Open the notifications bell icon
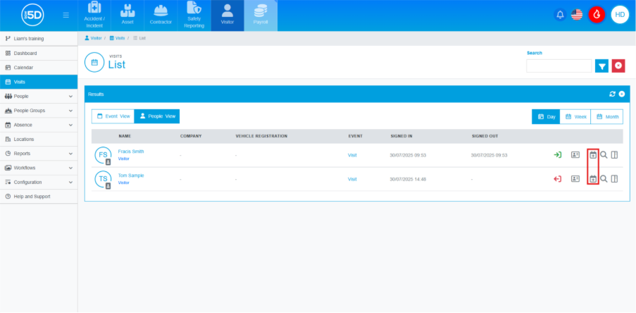 pyautogui.click(x=561, y=14)
